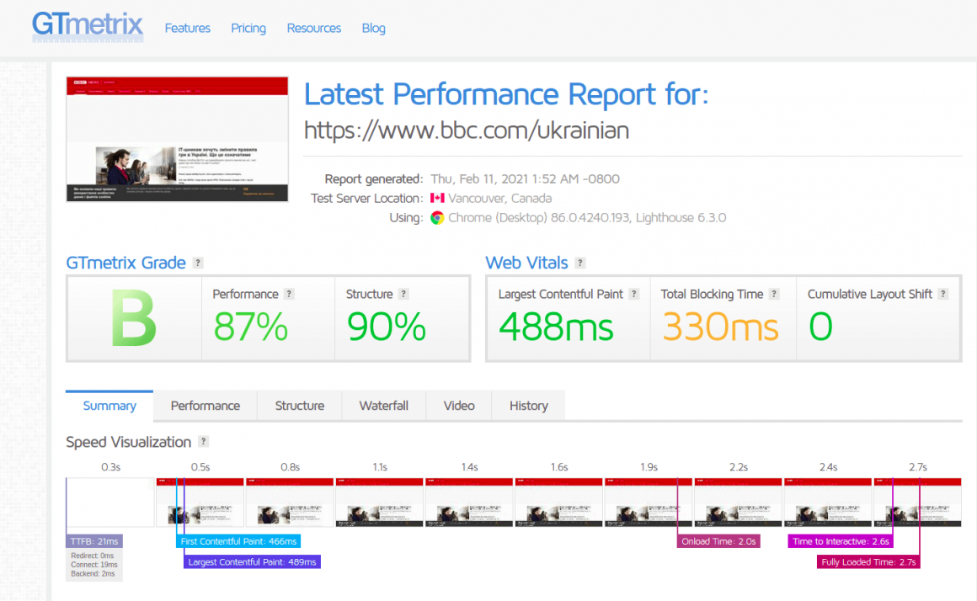Open the Structure tab
The image size is (977, 601).
point(299,406)
